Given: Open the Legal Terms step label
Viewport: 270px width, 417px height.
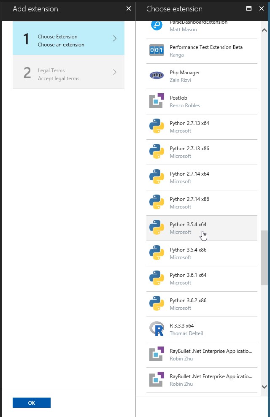Looking at the screenshot, I should coord(51,70).
